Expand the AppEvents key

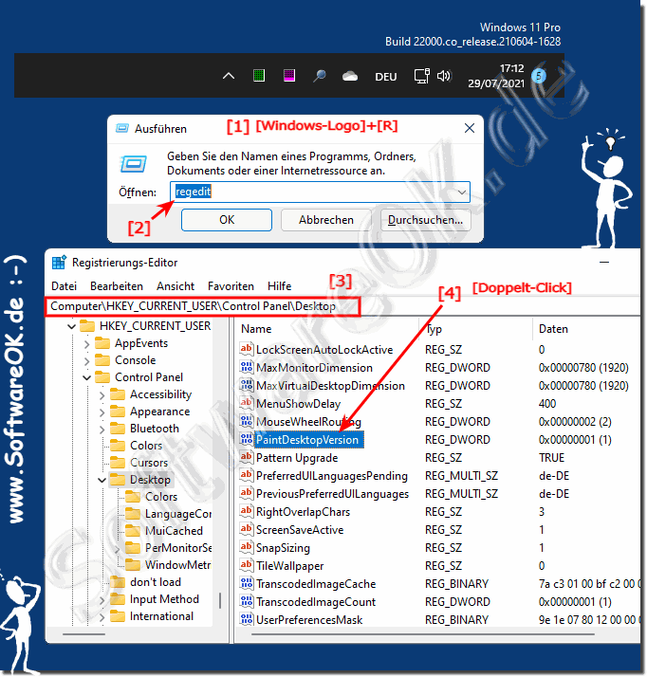(87, 344)
